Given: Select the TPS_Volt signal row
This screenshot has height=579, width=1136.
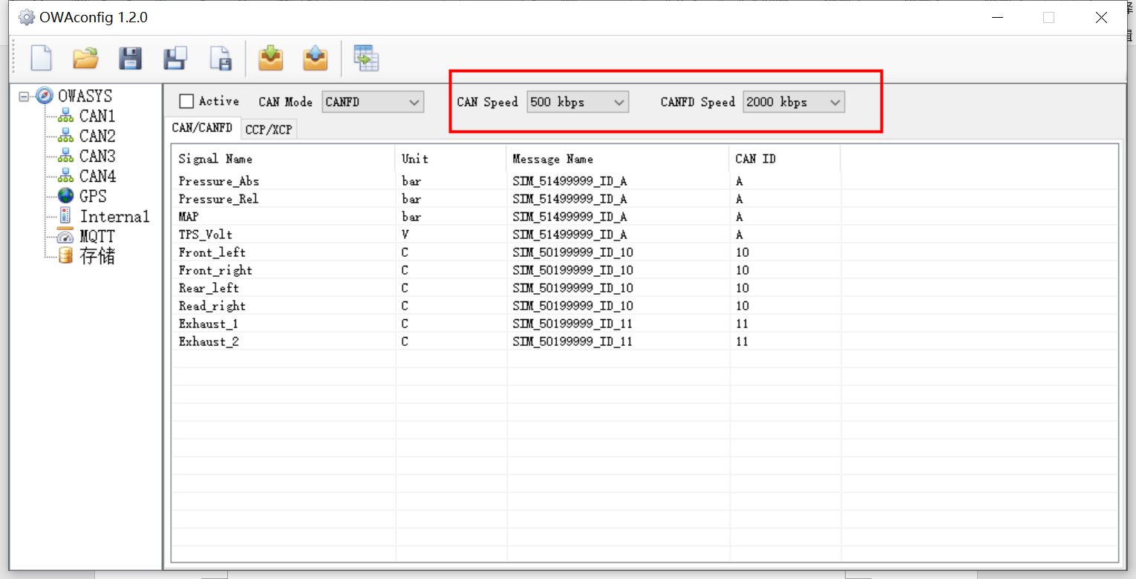Looking at the screenshot, I should point(644,235).
